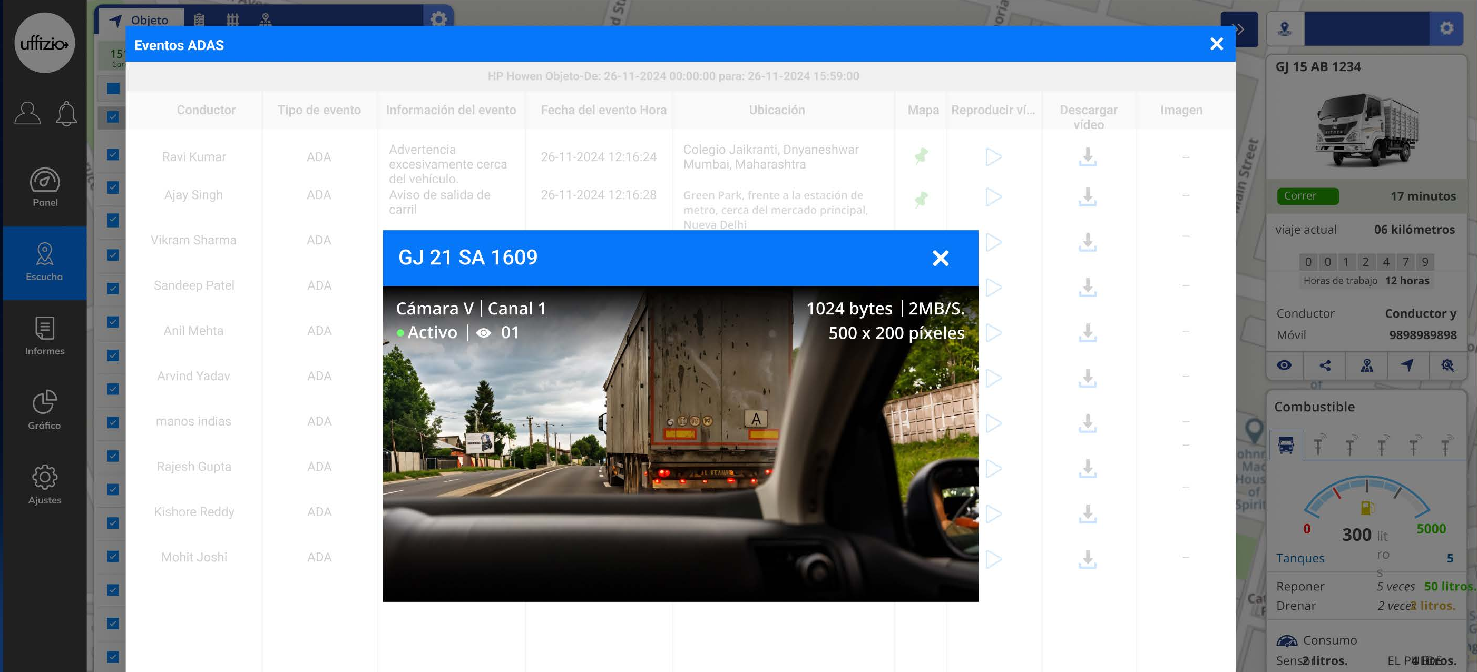Download video for Mohit Joshi event
Viewport: 1477px width, 672px height.
(1088, 559)
